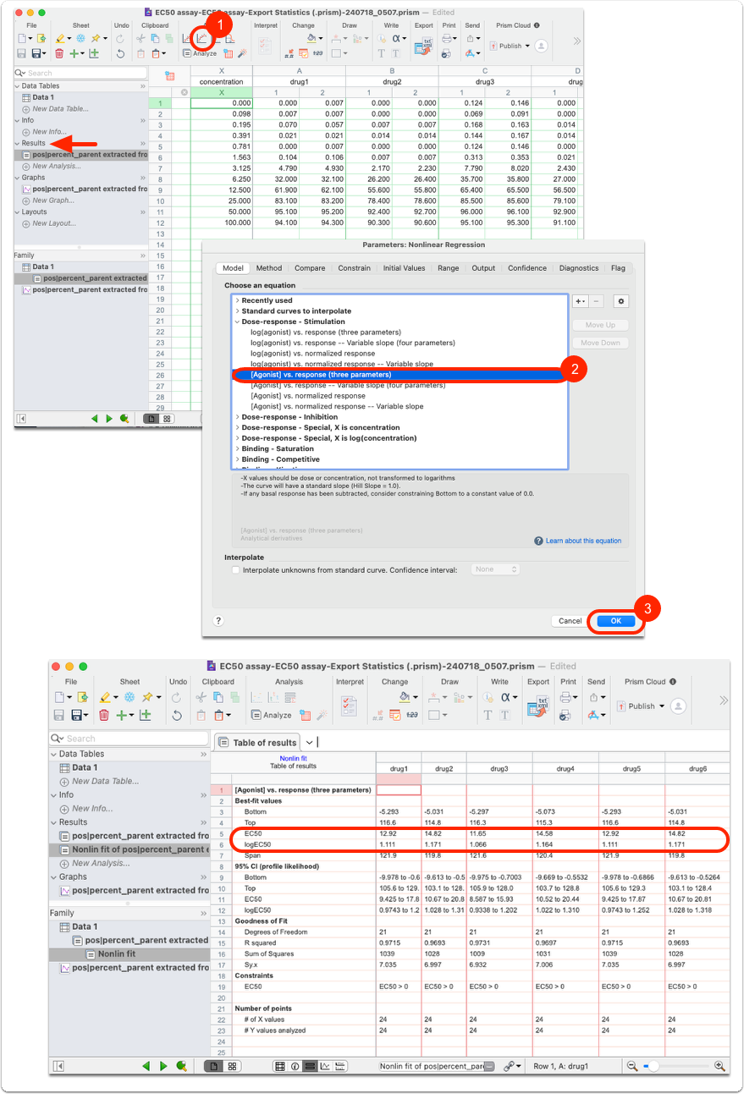Screen dimensions: 744x1094
Task: Select cell 6.250 in the concentration column
Action: 221,179
